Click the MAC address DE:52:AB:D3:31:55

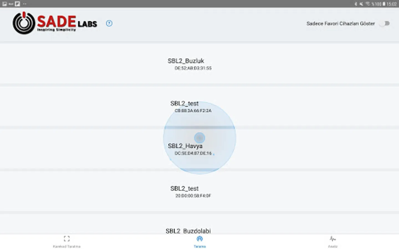click(x=193, y=68)
